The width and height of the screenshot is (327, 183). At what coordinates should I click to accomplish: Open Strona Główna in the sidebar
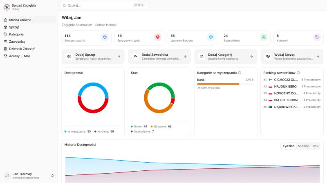click(x=29, y=20)
